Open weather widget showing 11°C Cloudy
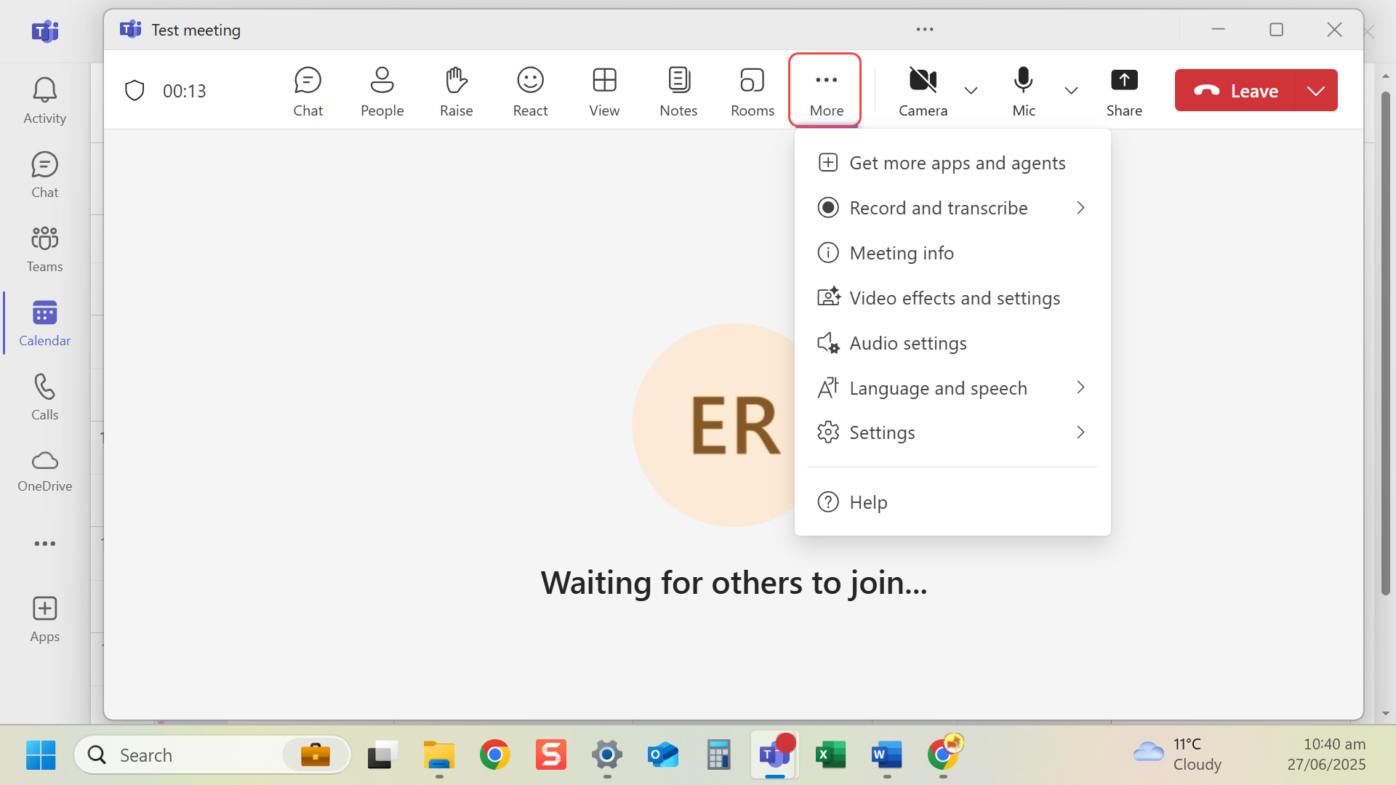This screenshot has height=785, width=1396. click(1178, 754)
